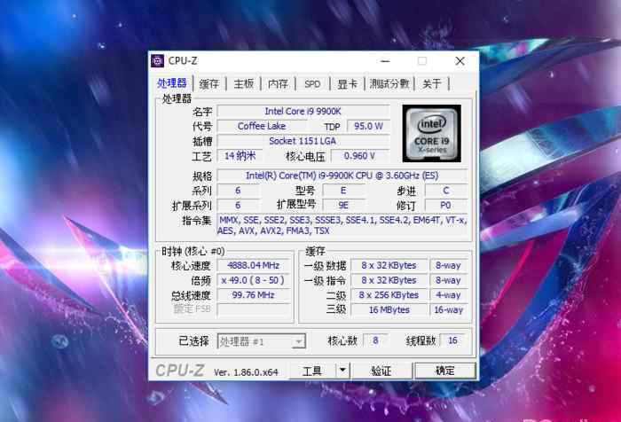
Task: Minimize the CPU-Z window
Action: click(x=385, y=61)
